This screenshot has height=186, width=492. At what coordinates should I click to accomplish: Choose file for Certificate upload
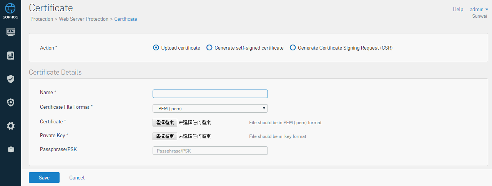click(x=165, y=123)
